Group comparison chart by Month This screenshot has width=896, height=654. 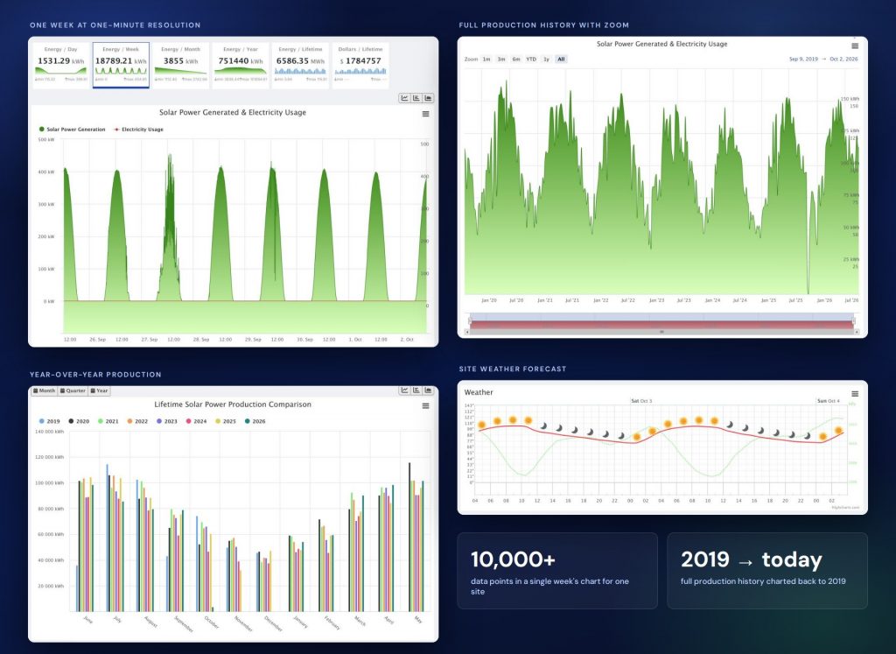click(44, 391)
